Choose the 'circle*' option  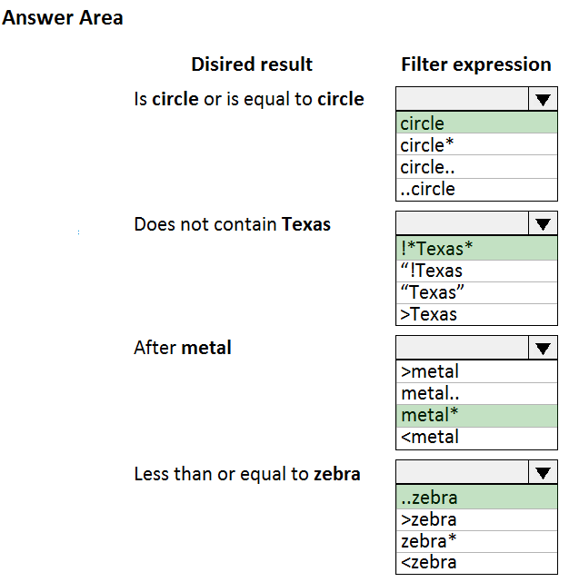point(476,144)
